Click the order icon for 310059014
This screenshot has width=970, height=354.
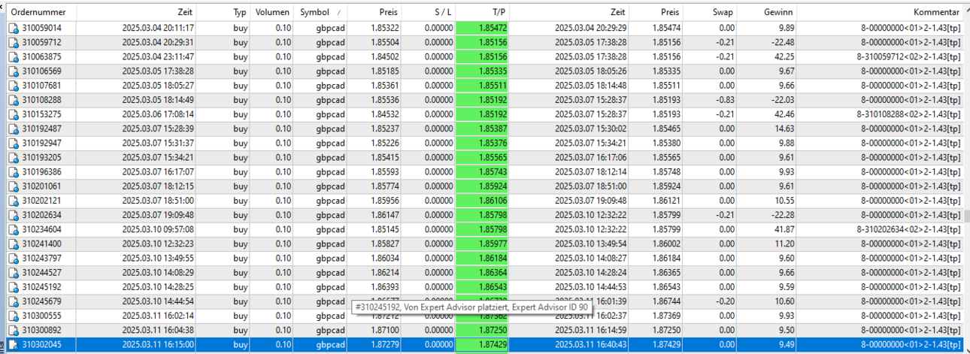click(x=14, y=28)
